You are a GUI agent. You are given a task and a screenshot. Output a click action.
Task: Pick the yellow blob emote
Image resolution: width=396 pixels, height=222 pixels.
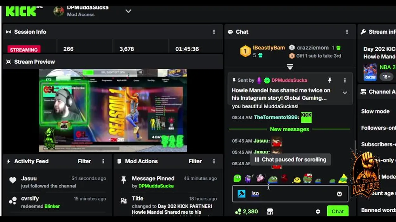click(296, 179)
